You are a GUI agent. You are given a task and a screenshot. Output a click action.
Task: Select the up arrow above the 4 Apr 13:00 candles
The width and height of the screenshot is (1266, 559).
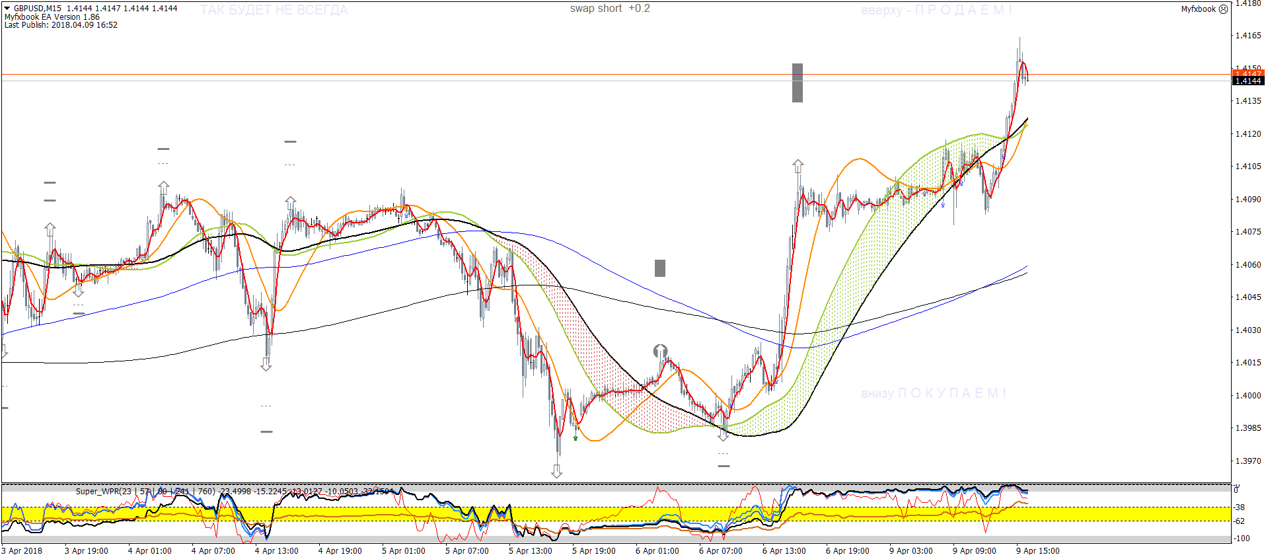point(291,203)
